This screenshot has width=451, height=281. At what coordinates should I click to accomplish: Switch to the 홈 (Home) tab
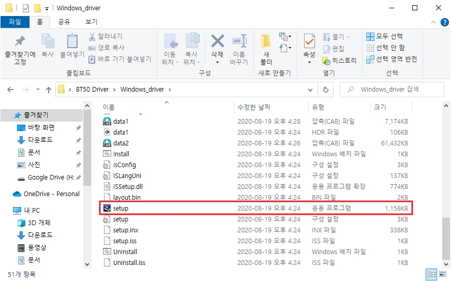pyautogui.click(x=40, y=22)
